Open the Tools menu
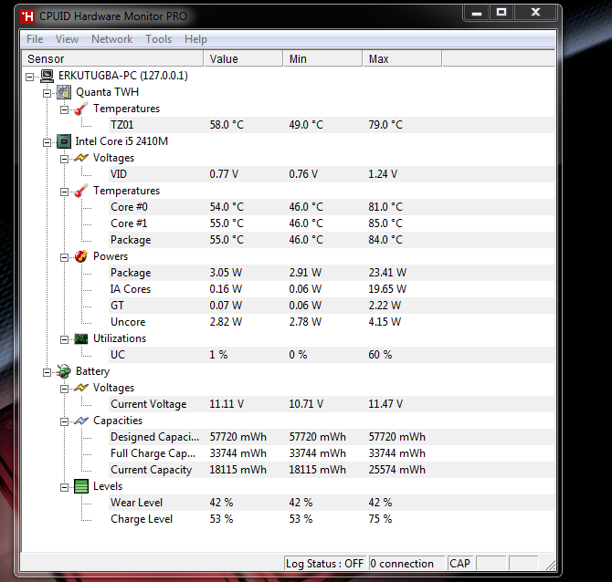The width and height of the screenshot is (612, 582). pos(158,39)
